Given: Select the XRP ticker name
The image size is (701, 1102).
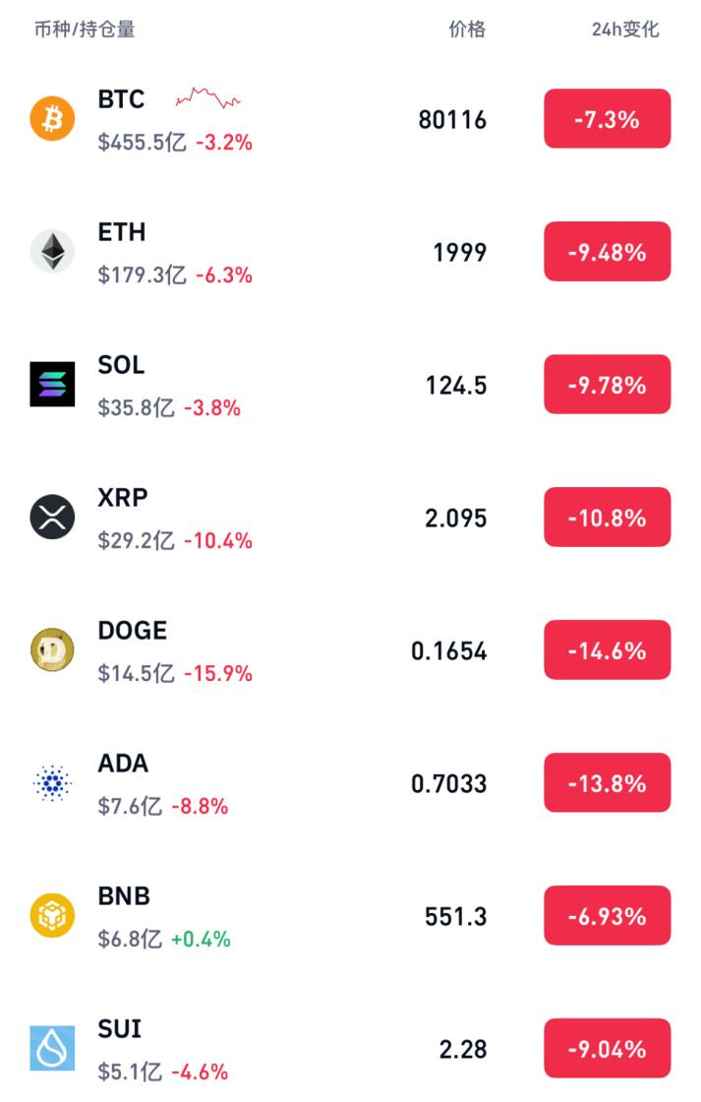Looking at the screenshot, I should point(123,498).
